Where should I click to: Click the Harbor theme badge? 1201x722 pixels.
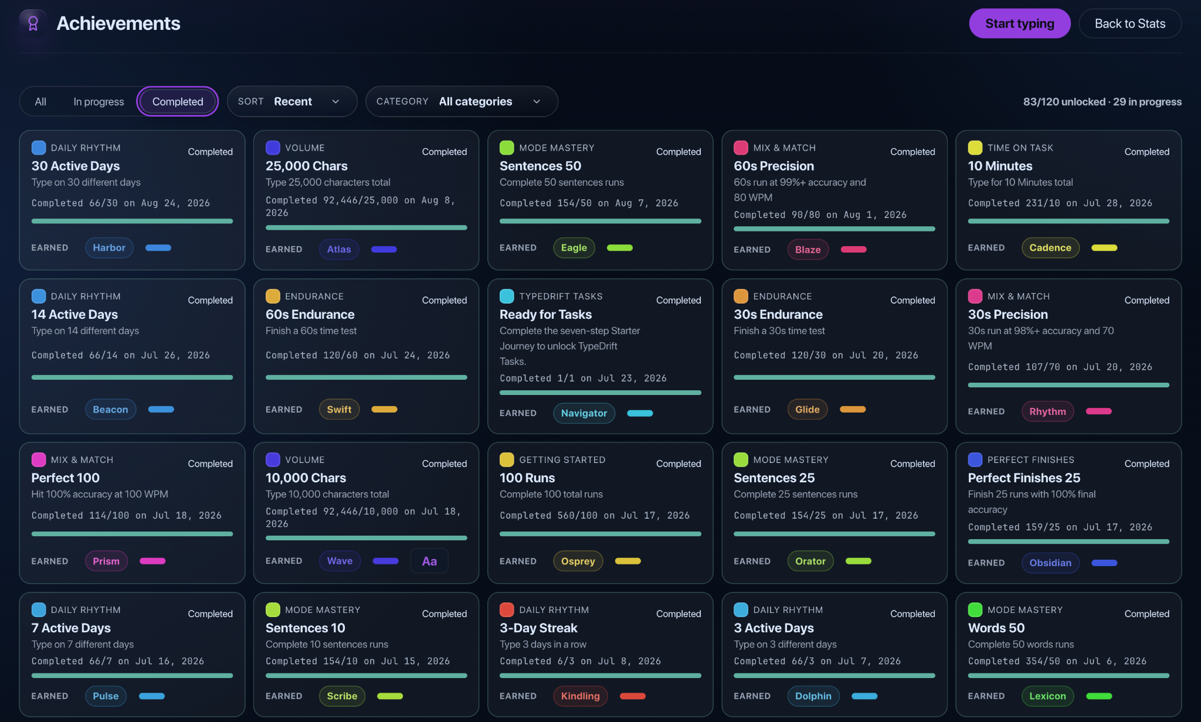click(x=109, y=247)
